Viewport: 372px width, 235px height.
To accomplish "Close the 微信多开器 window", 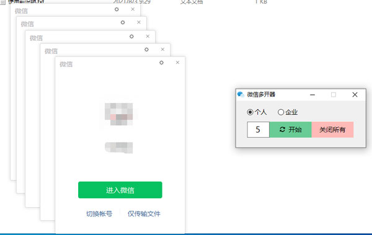I will point(355,95).
